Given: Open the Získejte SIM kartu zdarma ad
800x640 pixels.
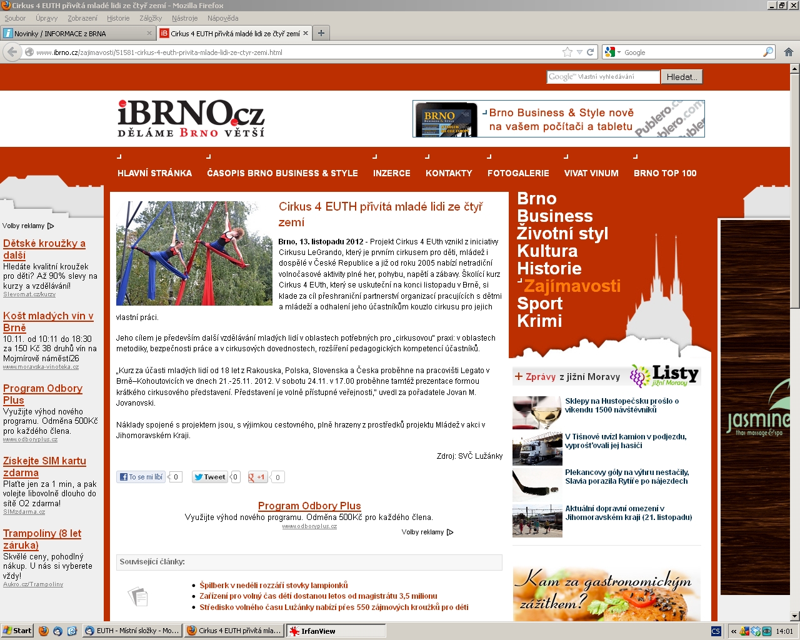Looking at the screenshot, I should pos(44,467).
